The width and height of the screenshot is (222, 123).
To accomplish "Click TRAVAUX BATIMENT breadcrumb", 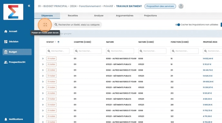I will tap(129, 6).
